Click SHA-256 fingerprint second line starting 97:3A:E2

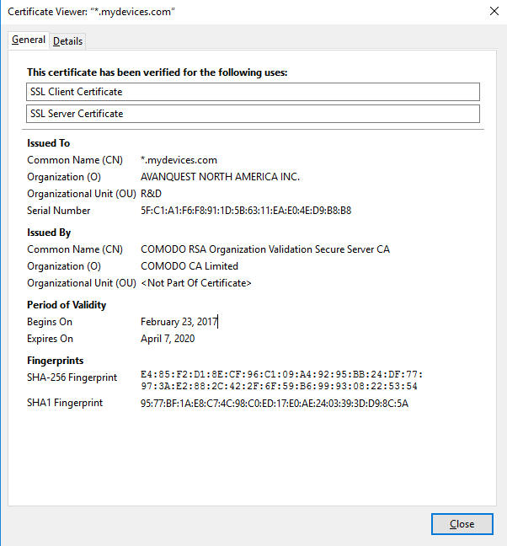tap(279, 386)
